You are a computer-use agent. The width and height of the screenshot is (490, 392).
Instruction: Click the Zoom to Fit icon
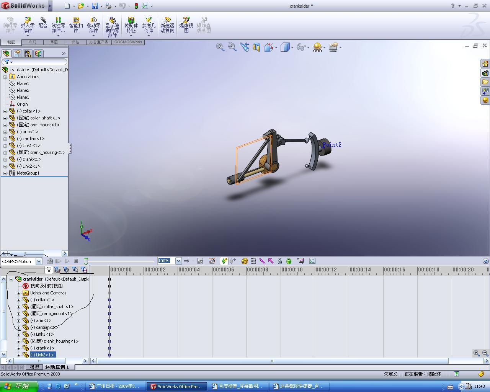[x=220, y=47]
